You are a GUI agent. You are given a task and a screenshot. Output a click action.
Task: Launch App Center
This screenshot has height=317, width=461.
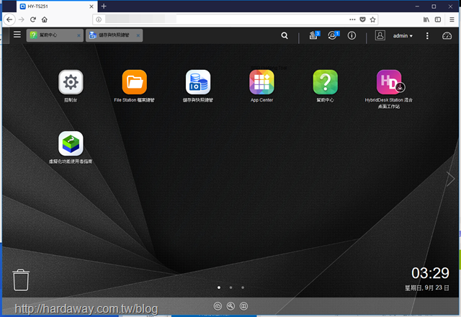tap(261, 82)
